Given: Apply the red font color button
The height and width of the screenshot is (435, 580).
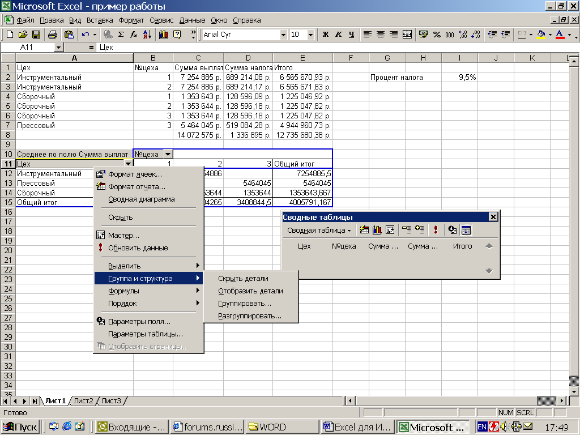Looking at the screenshot, I should [560, 35].
